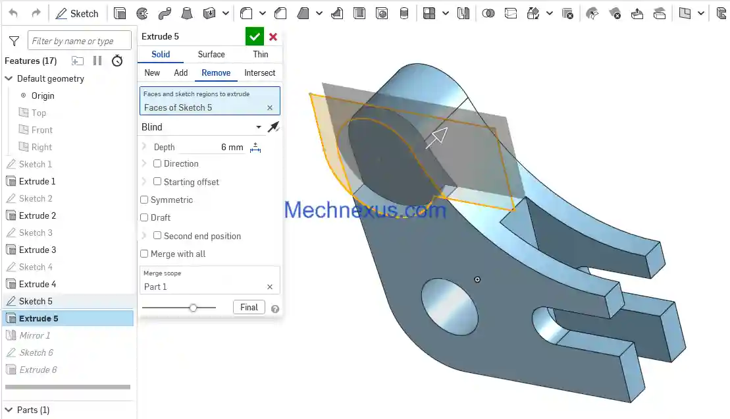Select the Revolve tool icon

142,14
